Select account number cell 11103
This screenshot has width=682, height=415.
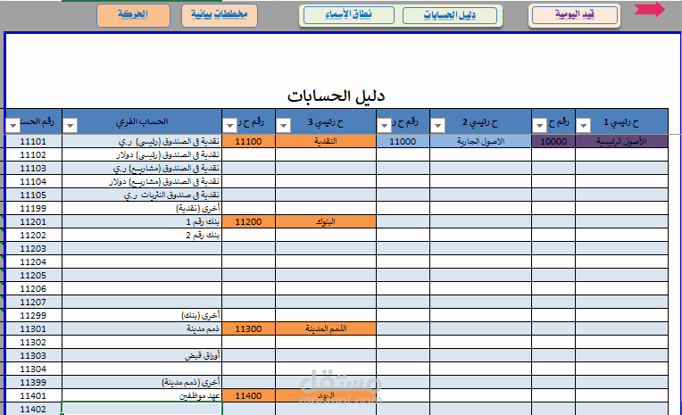(33, 169)
